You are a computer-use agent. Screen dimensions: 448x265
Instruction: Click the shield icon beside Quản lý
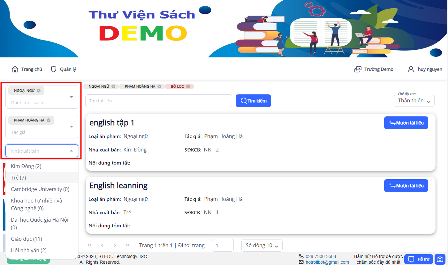coord(54,69)
